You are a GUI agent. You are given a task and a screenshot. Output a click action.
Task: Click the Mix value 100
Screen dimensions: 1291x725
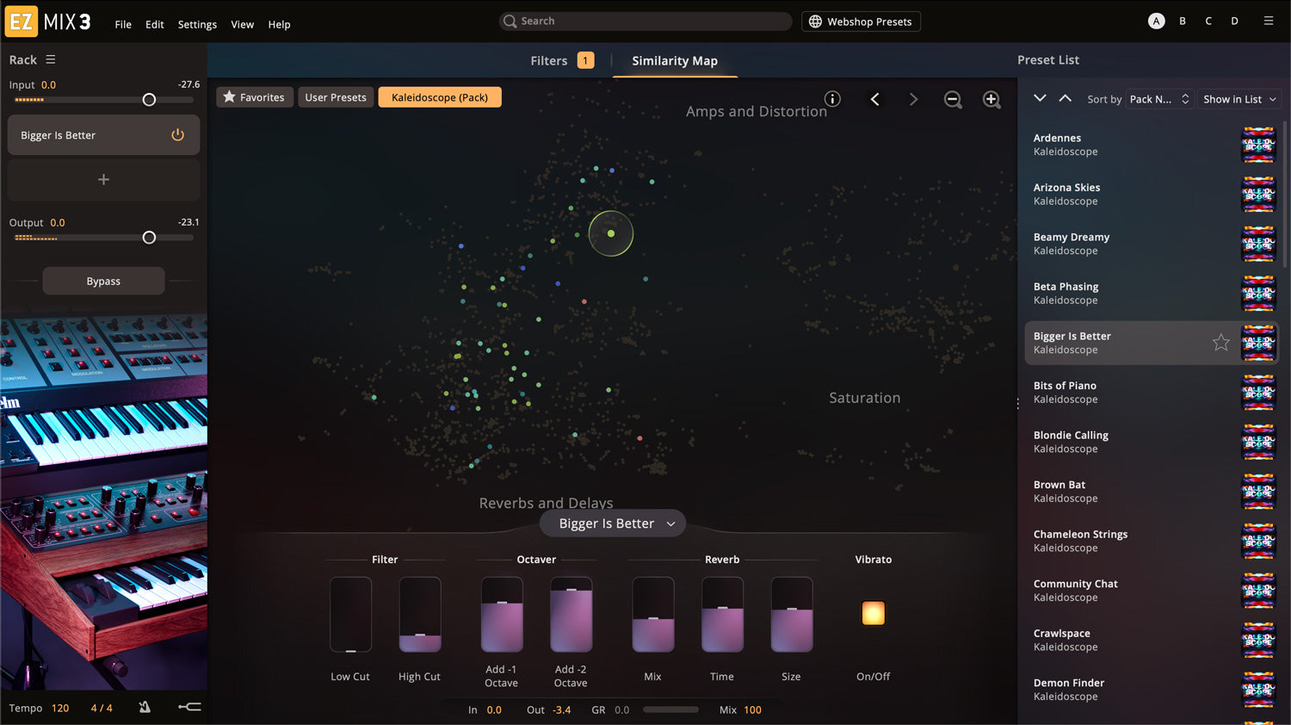pos(752,710)
